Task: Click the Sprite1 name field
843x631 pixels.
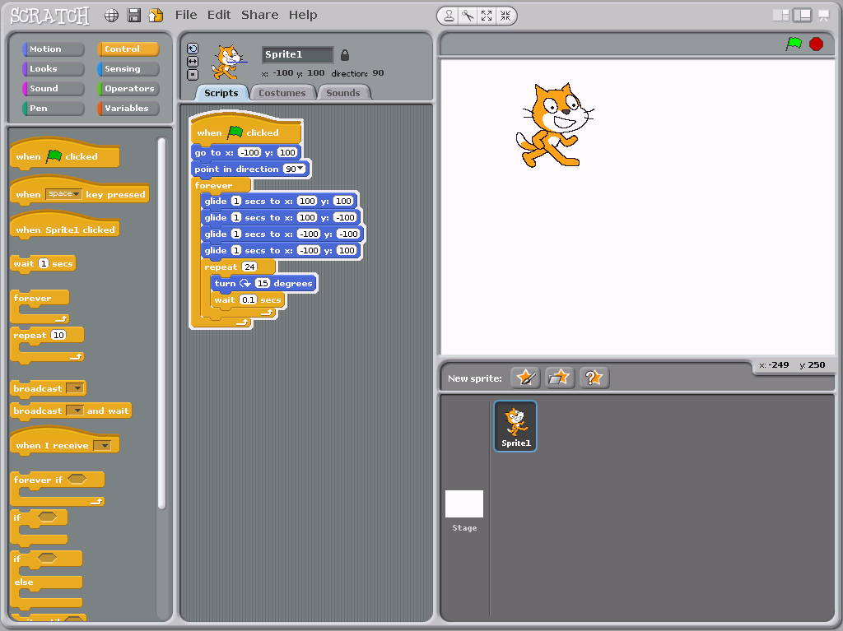Action: (297, 54)
